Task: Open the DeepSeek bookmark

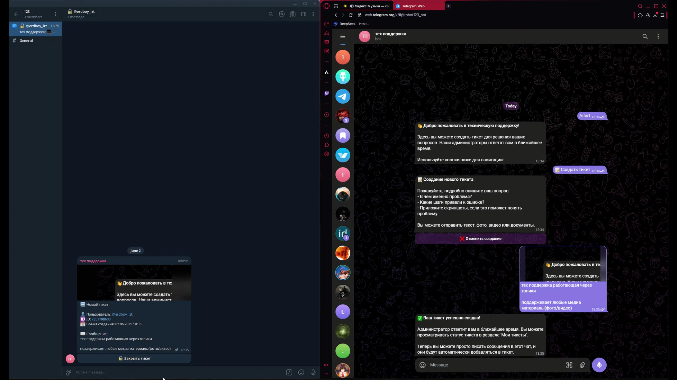Action: tap(352, 24)
